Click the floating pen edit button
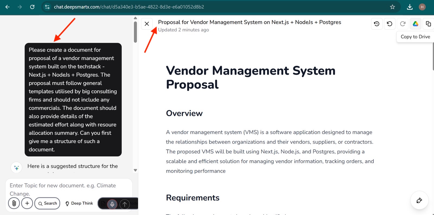 419,200
